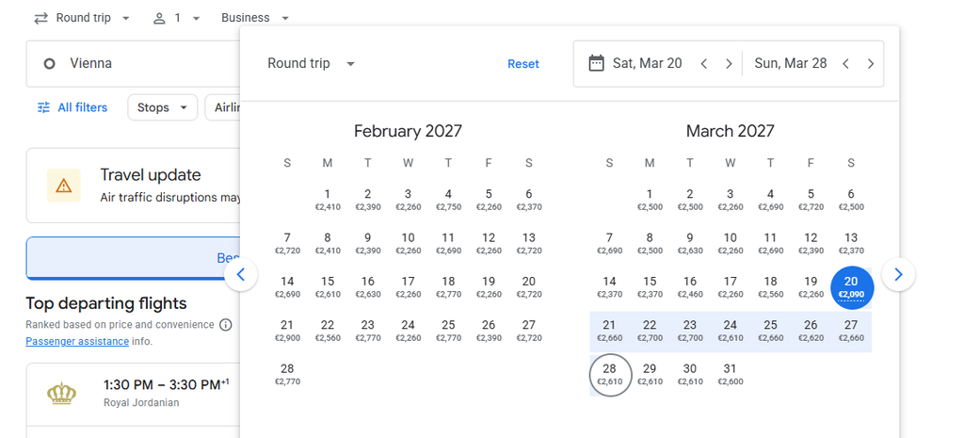Viewport: 964px width, 438px height.
Task: Select February 19 in the calendar
Action: [489, 287]
